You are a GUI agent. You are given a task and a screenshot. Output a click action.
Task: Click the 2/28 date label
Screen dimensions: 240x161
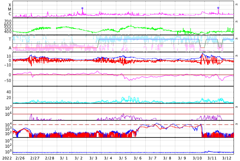click(50, 158)
